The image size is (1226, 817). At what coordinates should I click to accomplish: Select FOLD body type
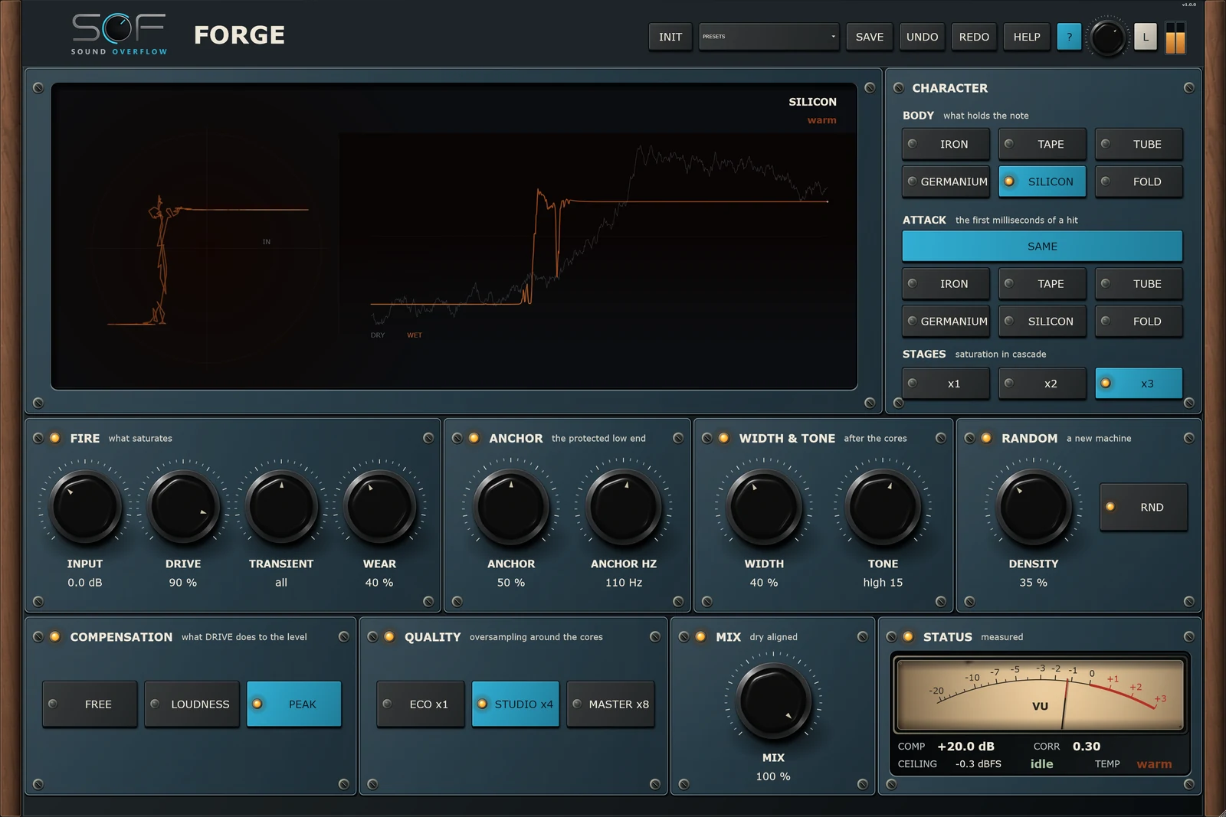(x=1139, y=181)
